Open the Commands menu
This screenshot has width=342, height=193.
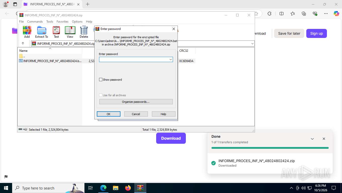pos(35,22)
